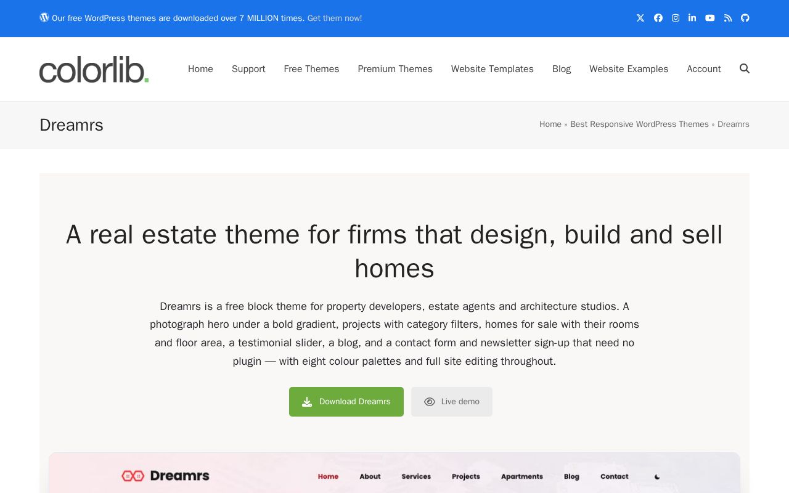Click the 'Dreamrs' page title text
This screenshot has height=493, width=789.
pos(72,125)
